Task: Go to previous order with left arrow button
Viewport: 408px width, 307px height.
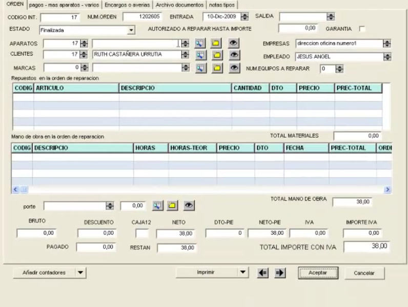Action: click(263, 273)
